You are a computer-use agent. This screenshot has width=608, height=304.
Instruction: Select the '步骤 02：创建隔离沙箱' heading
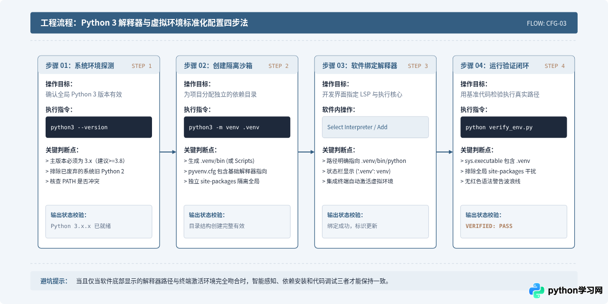pyautogui.click(x=218, y=66)
